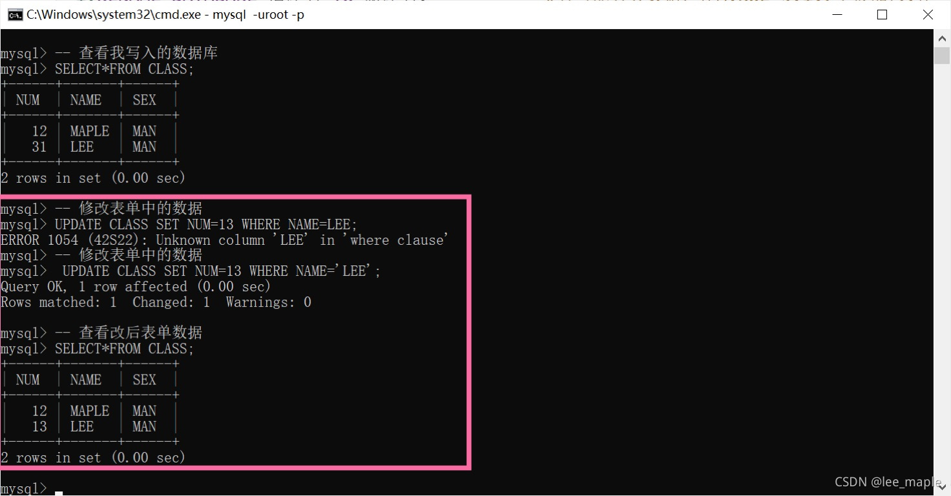Click the first SELECT*FROM CLASS command
951x496 pixels.
(x=125, y=69)
